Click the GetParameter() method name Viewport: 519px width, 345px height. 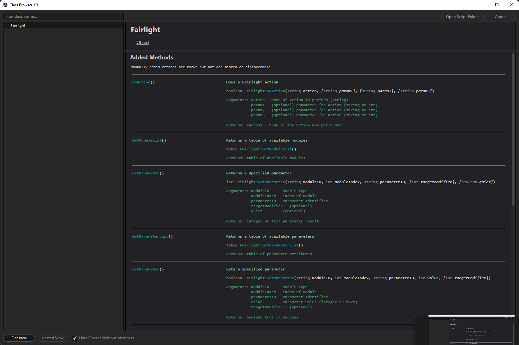(148, 173)
